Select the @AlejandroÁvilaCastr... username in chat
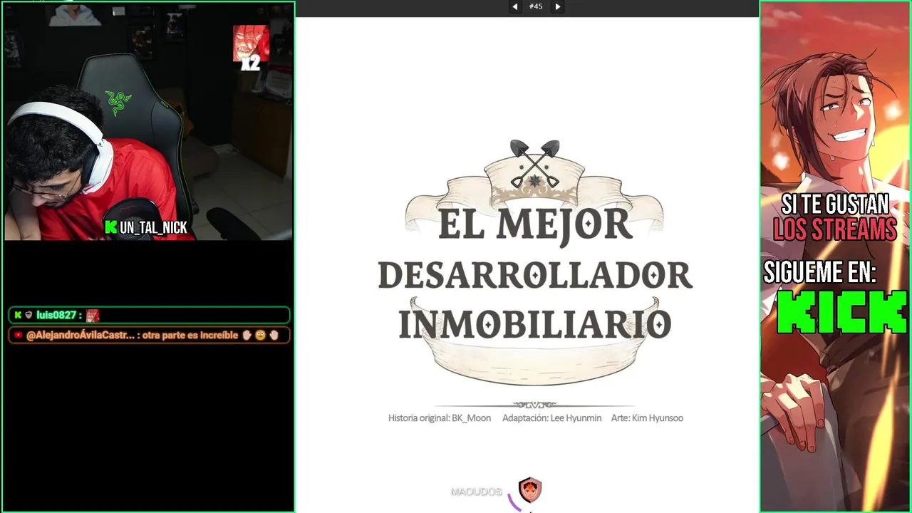912x513 pixels. pyautogui.click(x=81, y=335)
